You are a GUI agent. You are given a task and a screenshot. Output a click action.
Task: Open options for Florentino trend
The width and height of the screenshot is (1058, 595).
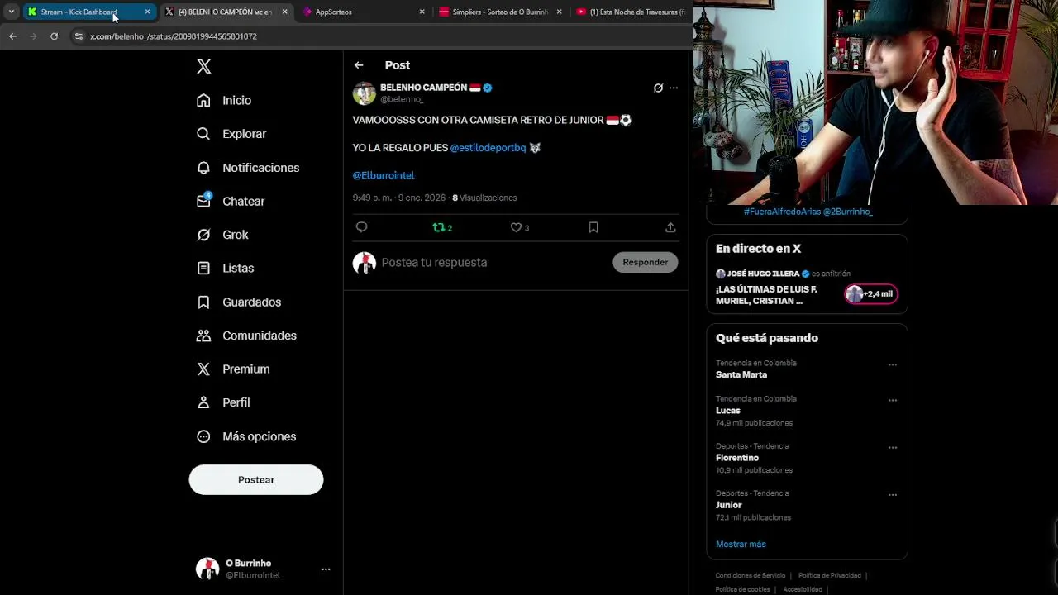tap(893, 447)
